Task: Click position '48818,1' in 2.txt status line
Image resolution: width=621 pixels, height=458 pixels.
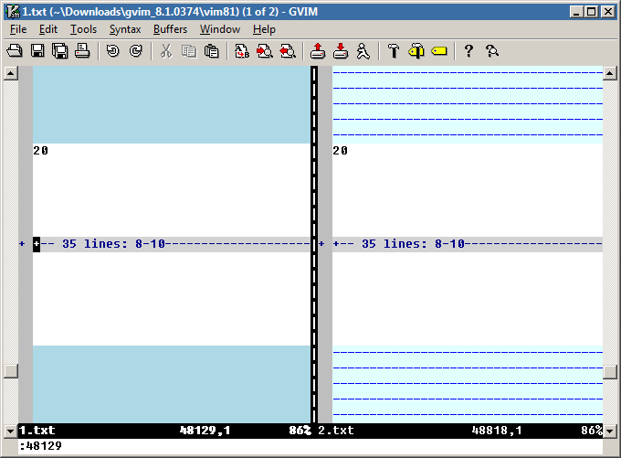Action: click(497, 431)
